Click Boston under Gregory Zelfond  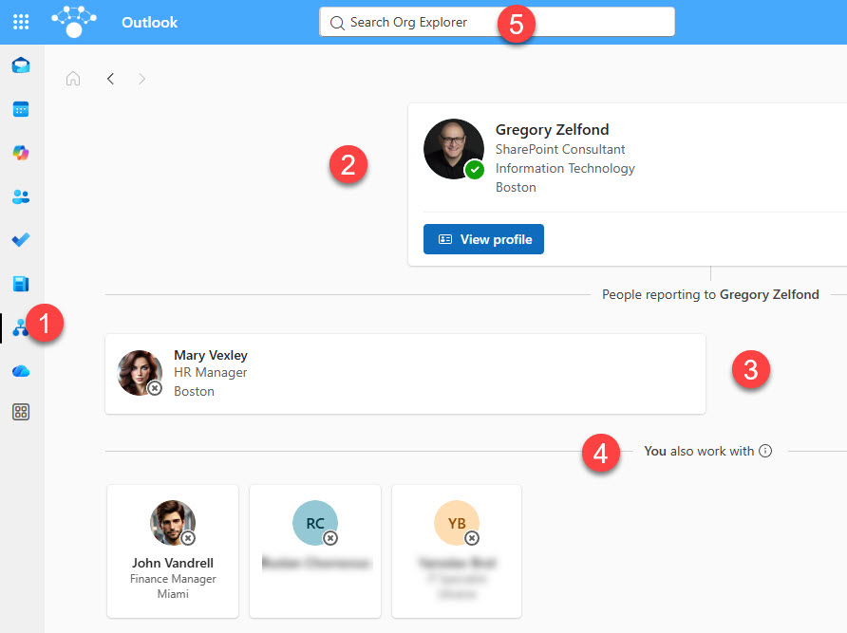click(516, 187)
